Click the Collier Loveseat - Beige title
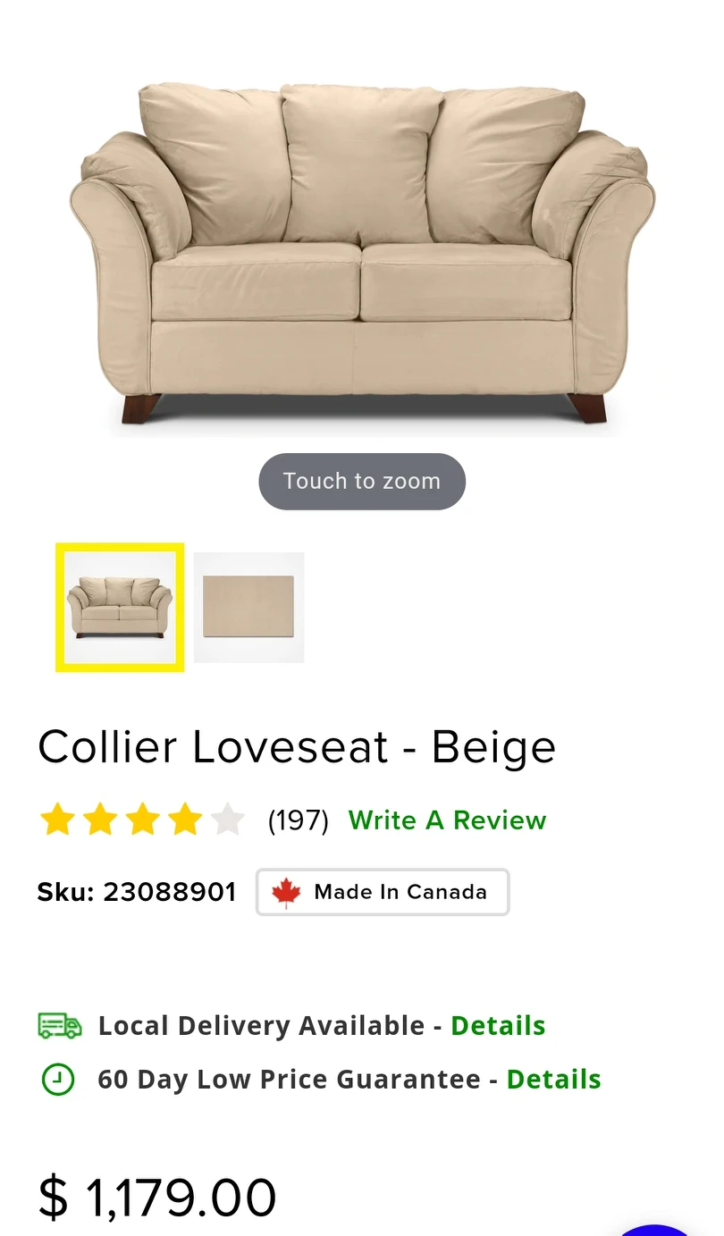 tap(297, 747)
